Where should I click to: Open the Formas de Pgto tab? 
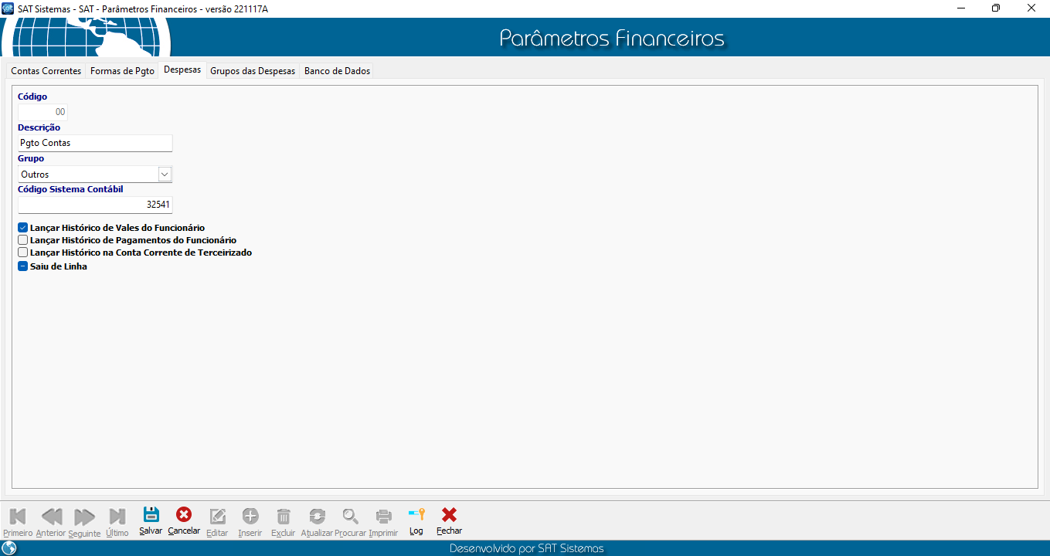[x=122, y=71]
